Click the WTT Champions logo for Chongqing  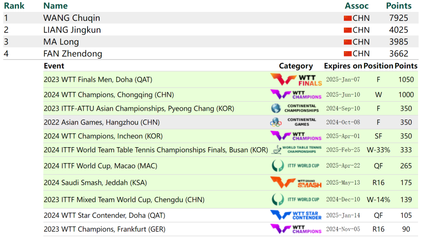(296, 95)
